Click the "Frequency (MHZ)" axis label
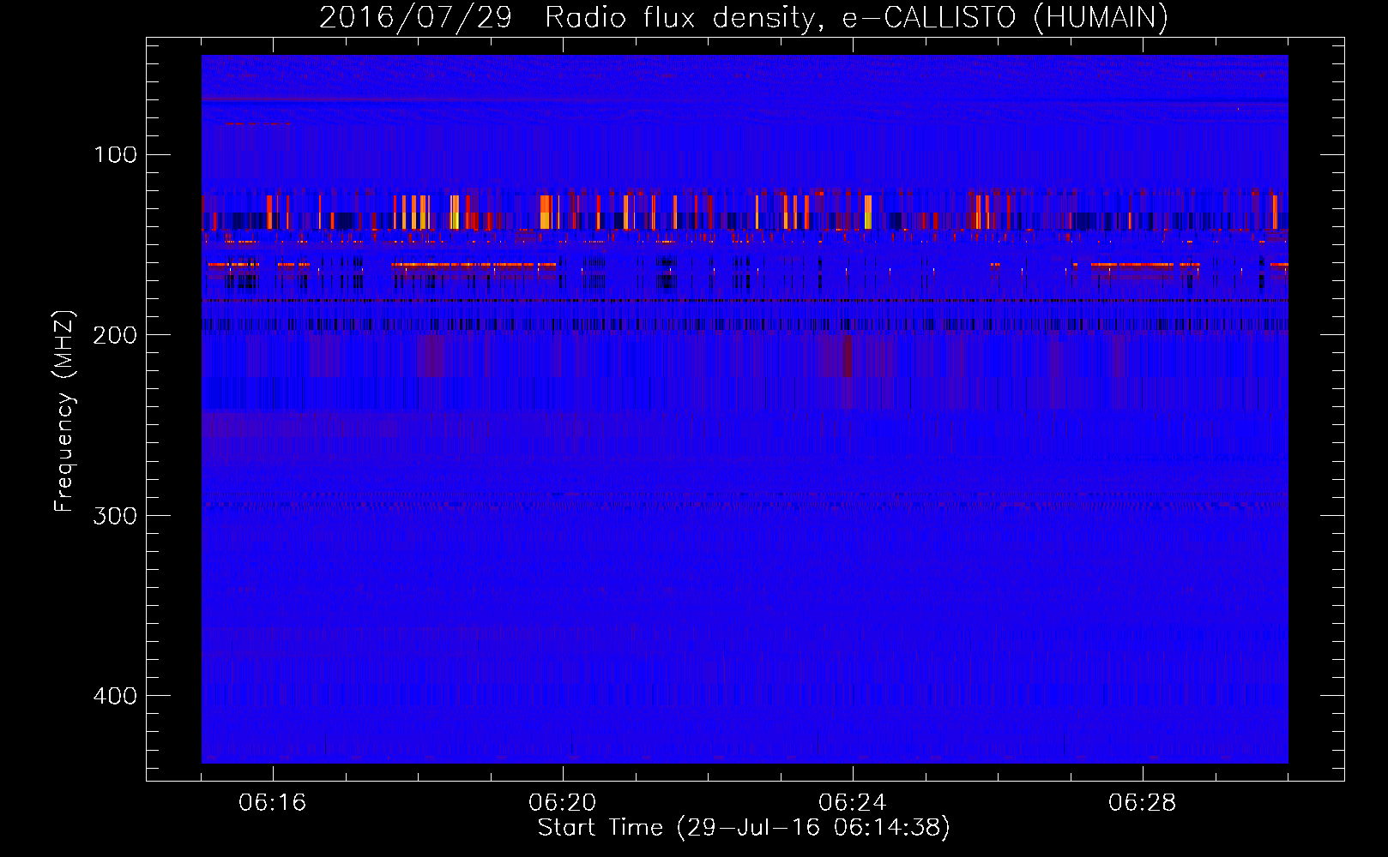Image resolution: width=1388 pixels, height=857 pixels. (63, 411)
